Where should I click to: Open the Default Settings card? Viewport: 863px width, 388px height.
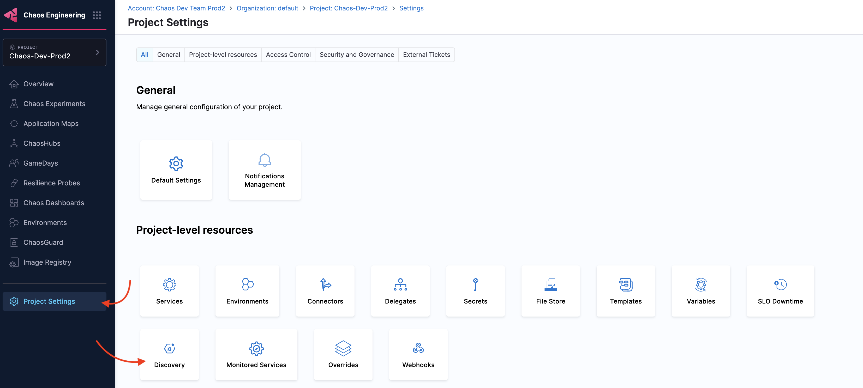pyautogui.click(x=176, y=170)
